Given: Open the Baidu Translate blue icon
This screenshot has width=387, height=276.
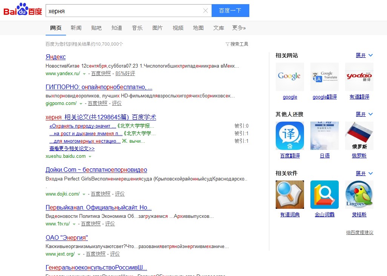Looking at the screenshot, I should click(x=290, y=136).
